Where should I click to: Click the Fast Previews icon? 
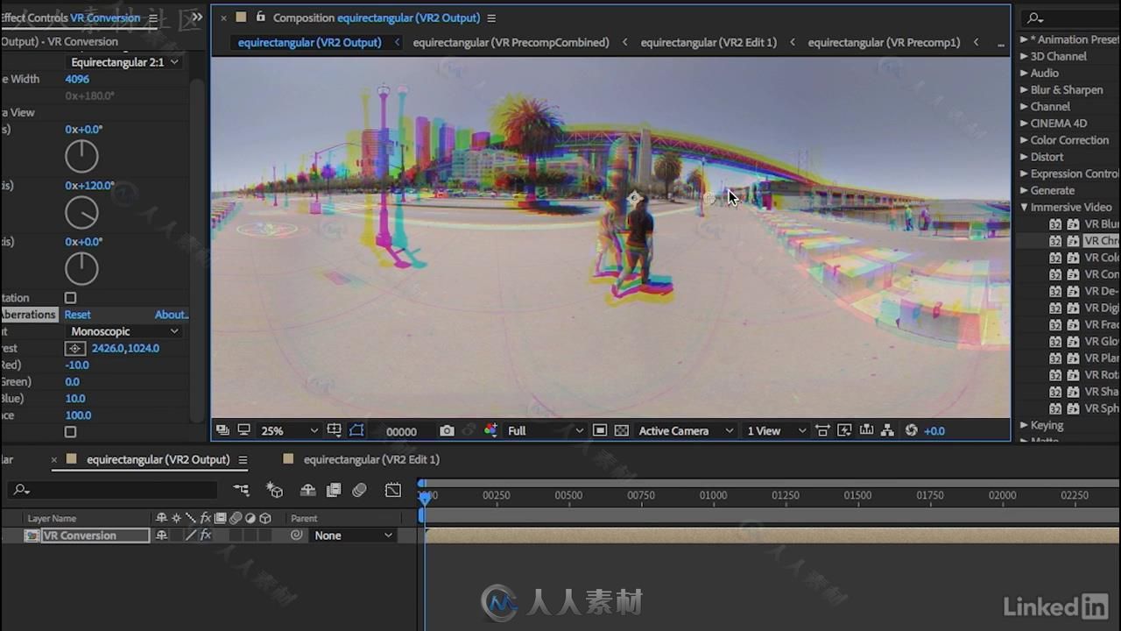click(x=844, y=430)
